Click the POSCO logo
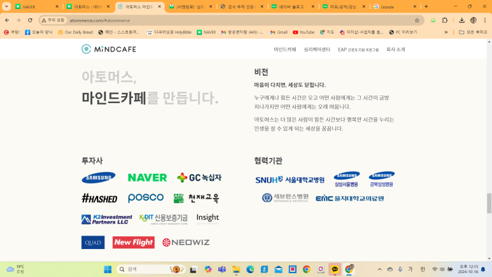 146,198
